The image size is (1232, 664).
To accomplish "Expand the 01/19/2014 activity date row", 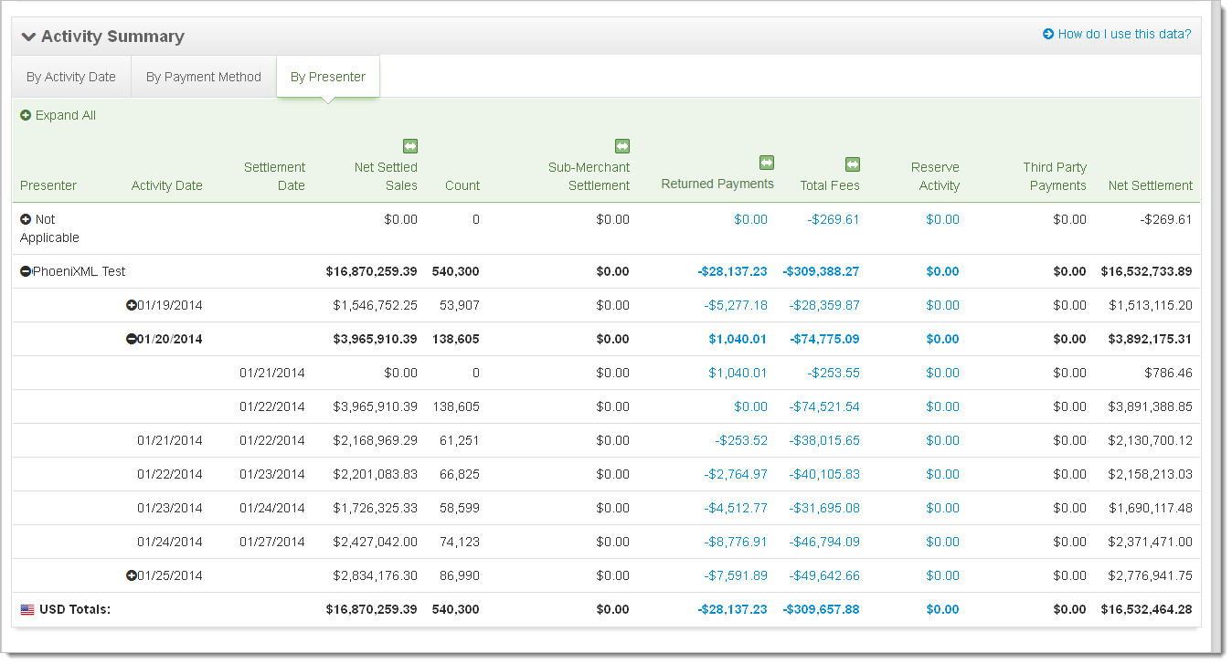I will coord(132,305).
